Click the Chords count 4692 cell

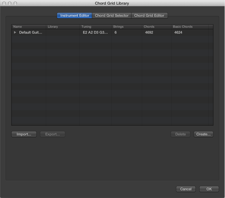pyautogui.click(x=149, y=32)
